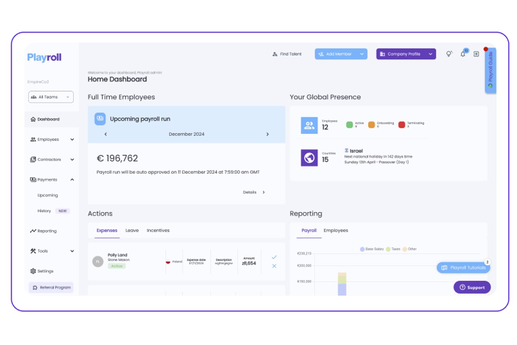Screen dimensions: 517x345
Task: Click the Base Salary legend swatch
Action: pos(362,249)
